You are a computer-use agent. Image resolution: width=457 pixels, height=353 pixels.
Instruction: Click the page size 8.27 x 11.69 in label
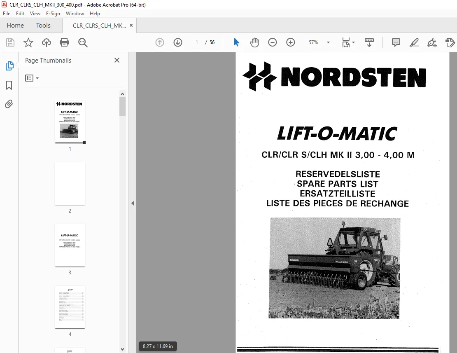click(x=158, y=346)
